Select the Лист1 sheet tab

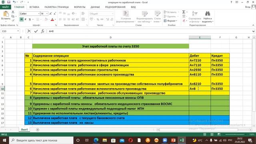tap(24, 130)
